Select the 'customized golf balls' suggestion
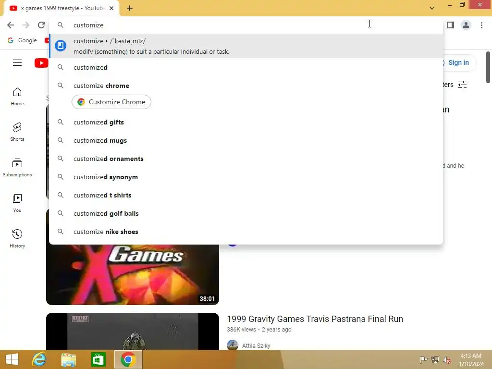 pos(246,213)
